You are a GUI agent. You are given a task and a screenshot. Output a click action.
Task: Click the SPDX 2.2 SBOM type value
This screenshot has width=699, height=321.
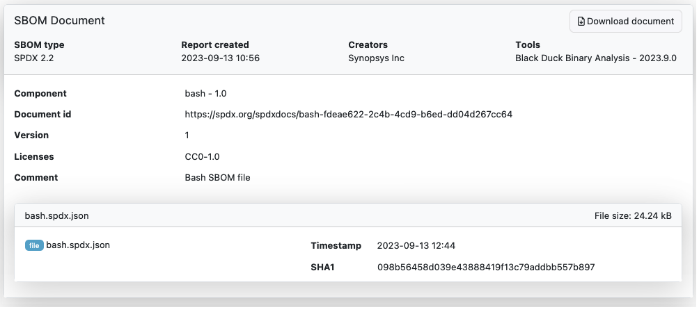click(x=34, y=58)
